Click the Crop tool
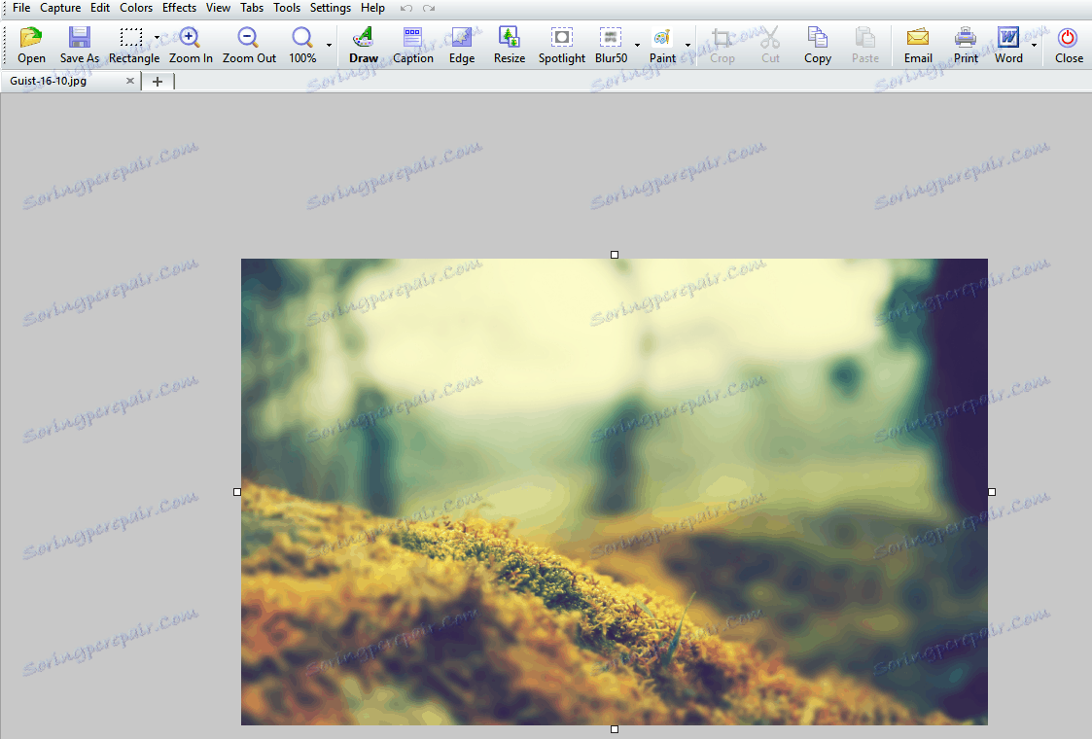Image resolution: width=1092 pixels, height=739 pixels. (722, 46)
